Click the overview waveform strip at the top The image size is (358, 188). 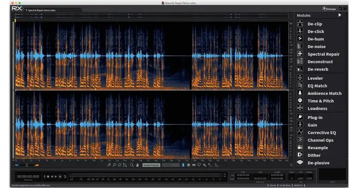click(x=151, y=15)
